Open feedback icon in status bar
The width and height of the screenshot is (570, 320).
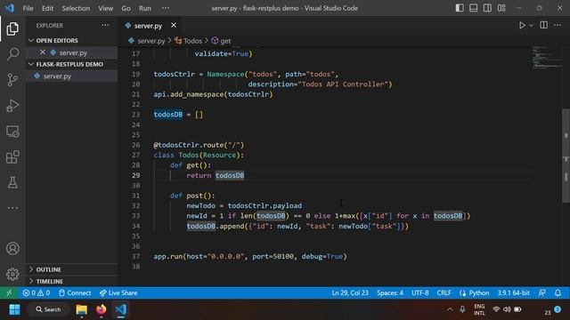pos(542,292)
